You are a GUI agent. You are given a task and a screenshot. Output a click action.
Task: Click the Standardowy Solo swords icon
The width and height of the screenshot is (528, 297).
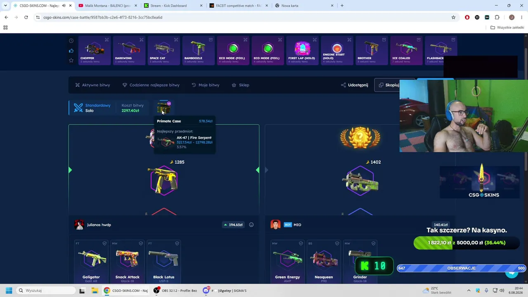click(78, 108)
